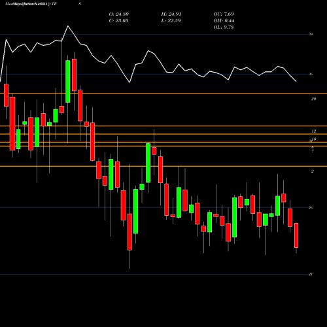Click the axis label 2 below the lowest orange line

pos(313,171)
